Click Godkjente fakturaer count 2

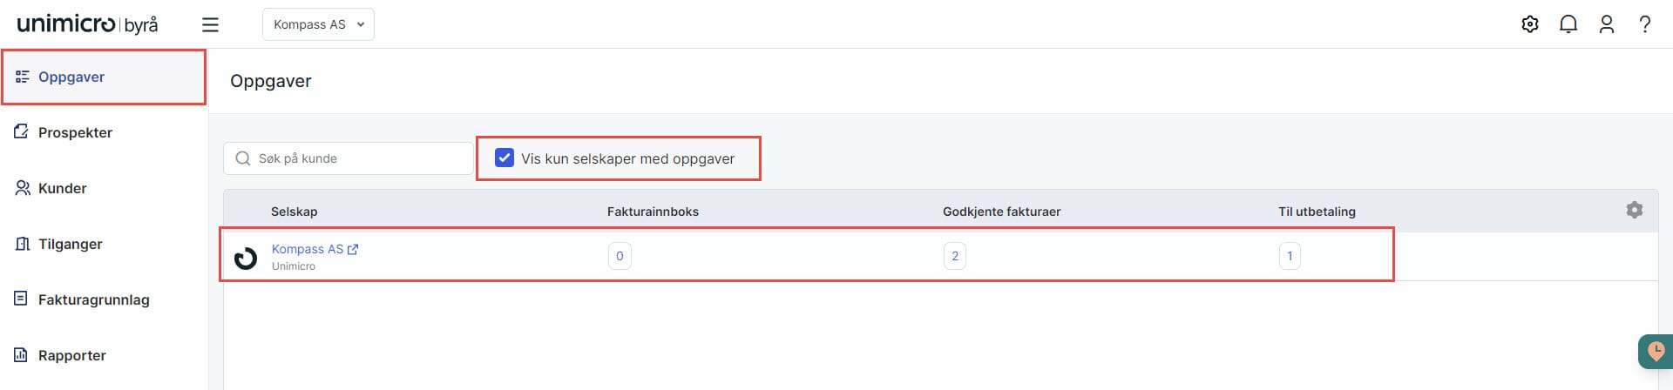[x=955, y=256]
